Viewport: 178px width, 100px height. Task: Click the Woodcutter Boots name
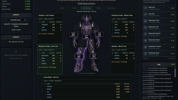[x=154, y=53]
